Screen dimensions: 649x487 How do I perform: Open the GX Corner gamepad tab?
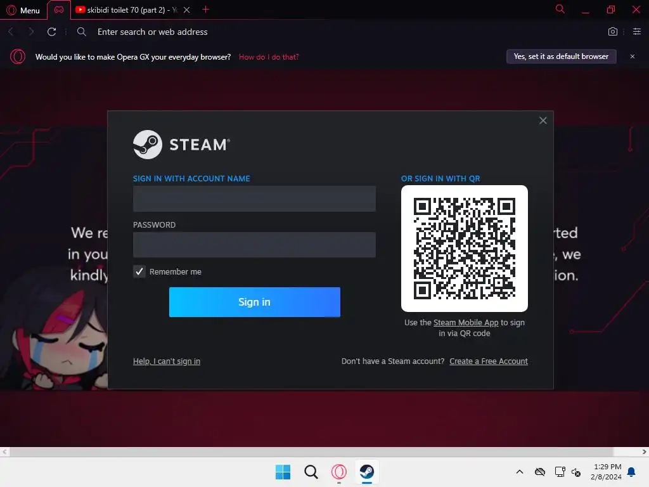(59, 10)
